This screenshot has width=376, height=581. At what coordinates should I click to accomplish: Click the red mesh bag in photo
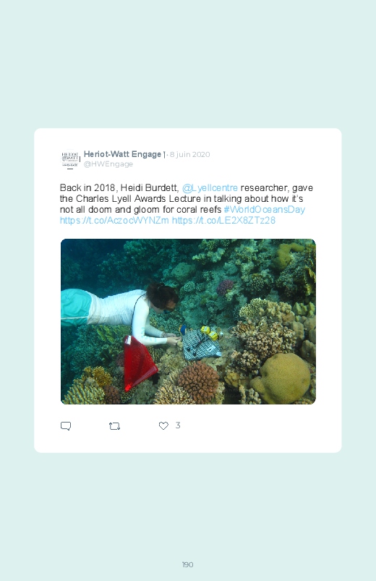[139, 363]
